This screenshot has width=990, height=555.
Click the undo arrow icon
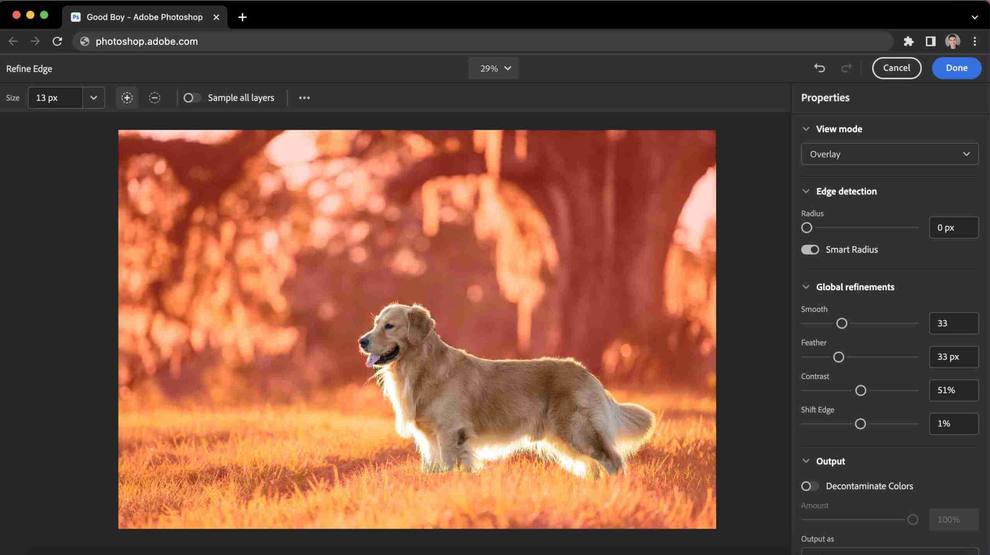(x=819, y=67)
